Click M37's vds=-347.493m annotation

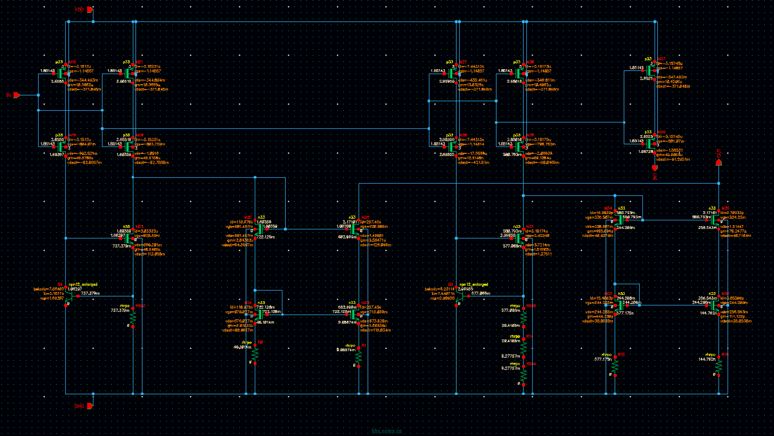point(672,77)
